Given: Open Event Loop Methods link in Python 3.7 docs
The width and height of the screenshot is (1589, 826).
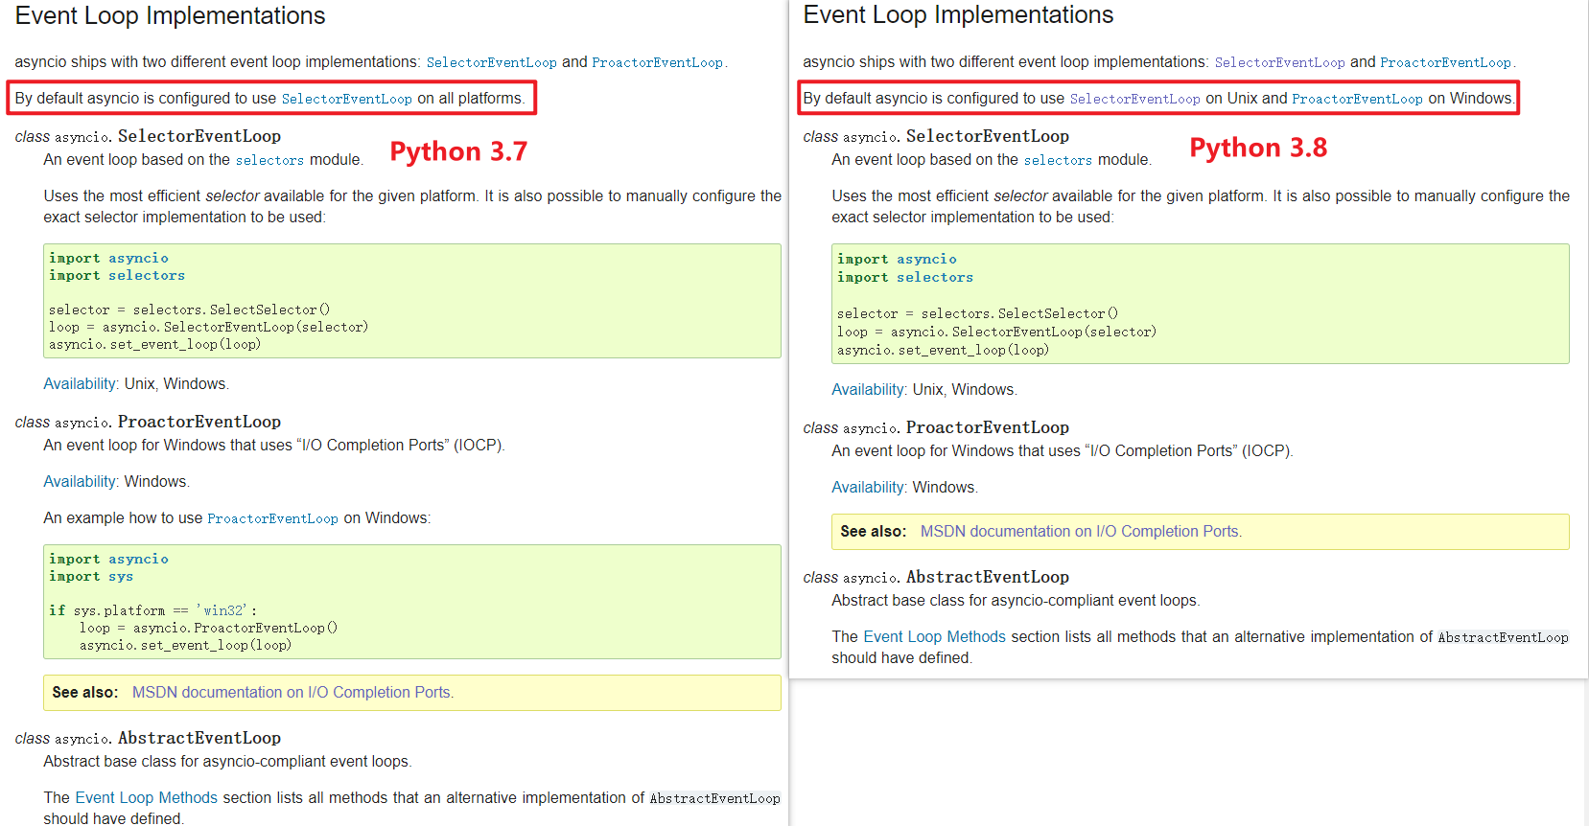Looking at the screenshot, I should [146, 797].
